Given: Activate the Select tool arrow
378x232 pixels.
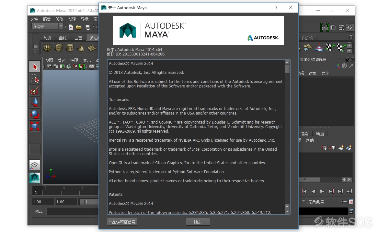Looking at the screenshot, I should [35, 67].
